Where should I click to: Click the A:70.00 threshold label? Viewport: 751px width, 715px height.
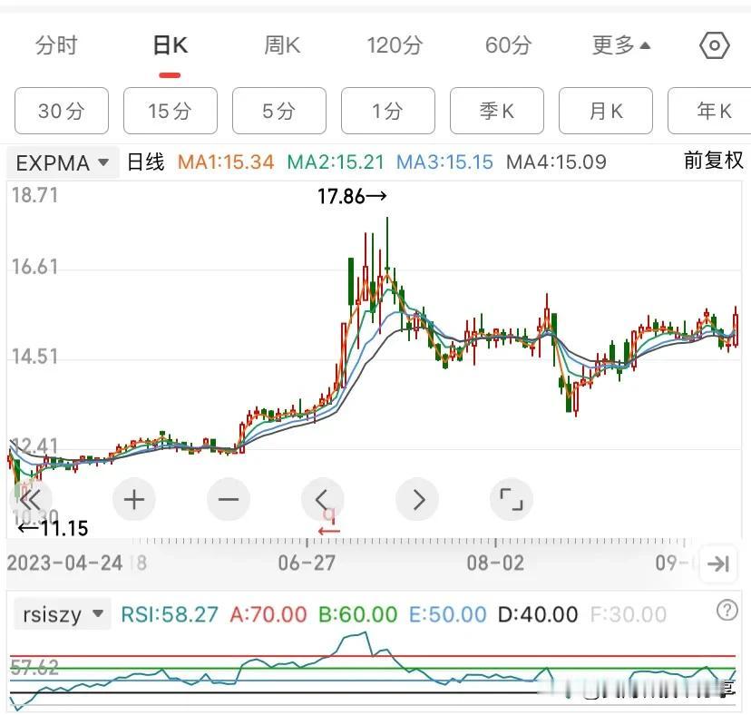[268, 614]
